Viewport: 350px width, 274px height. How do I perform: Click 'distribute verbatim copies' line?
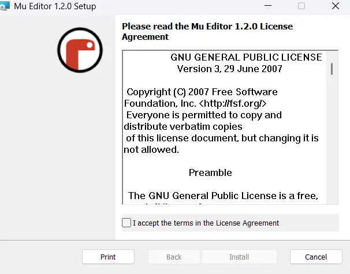(183, 127)
